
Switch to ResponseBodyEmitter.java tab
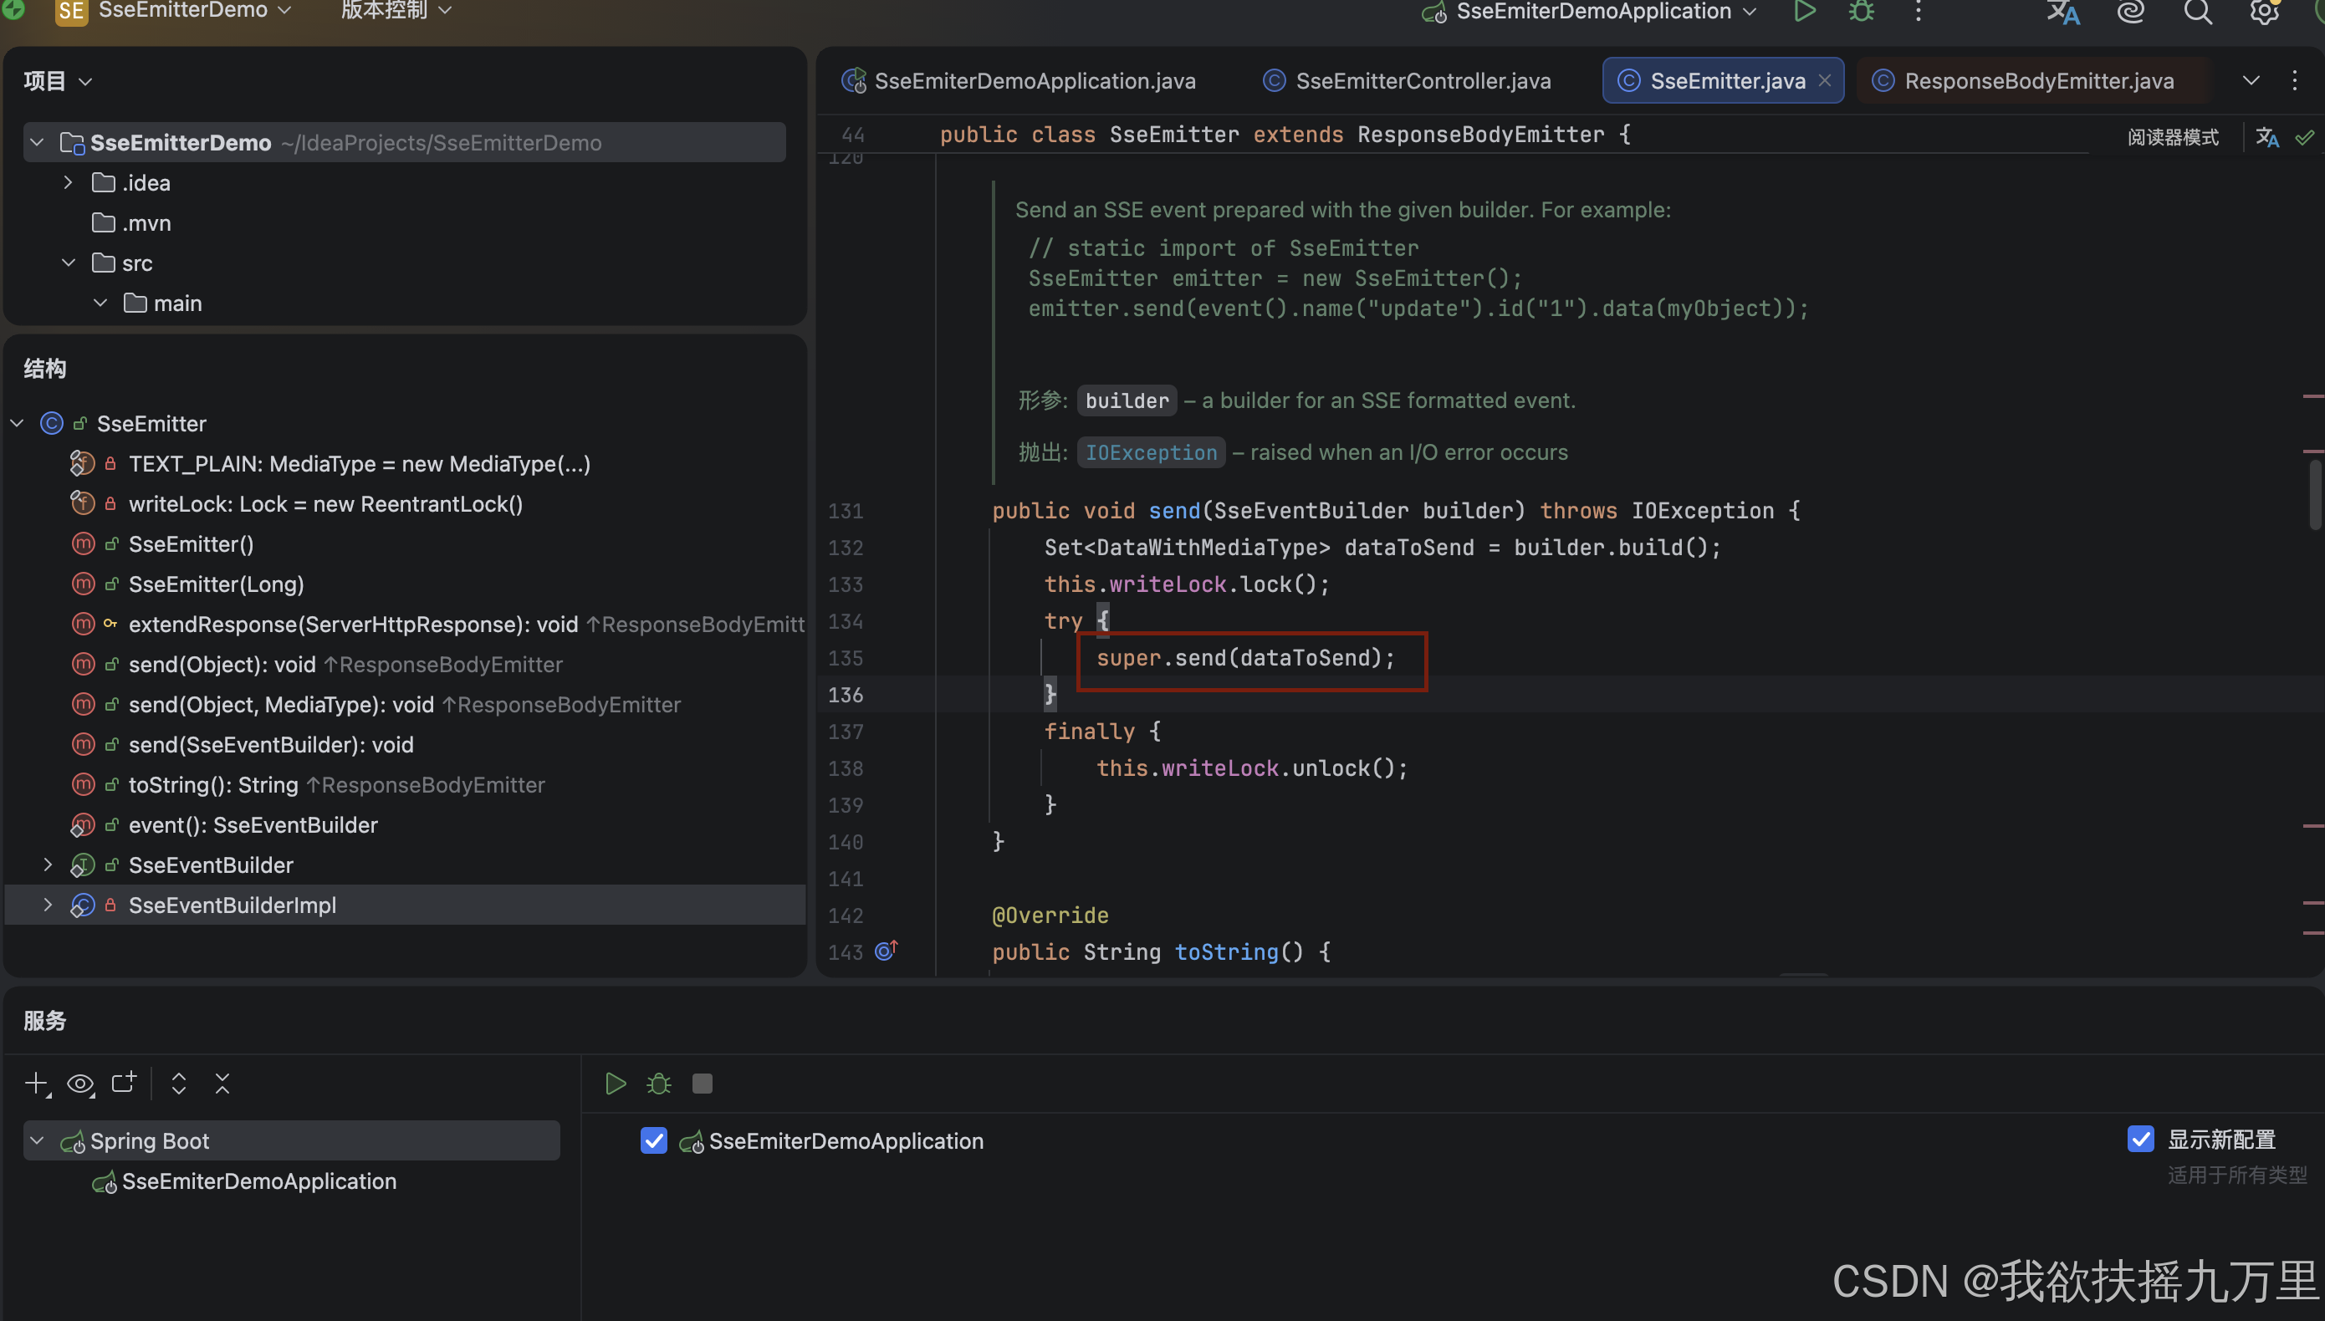click(x=2029, y=81)
